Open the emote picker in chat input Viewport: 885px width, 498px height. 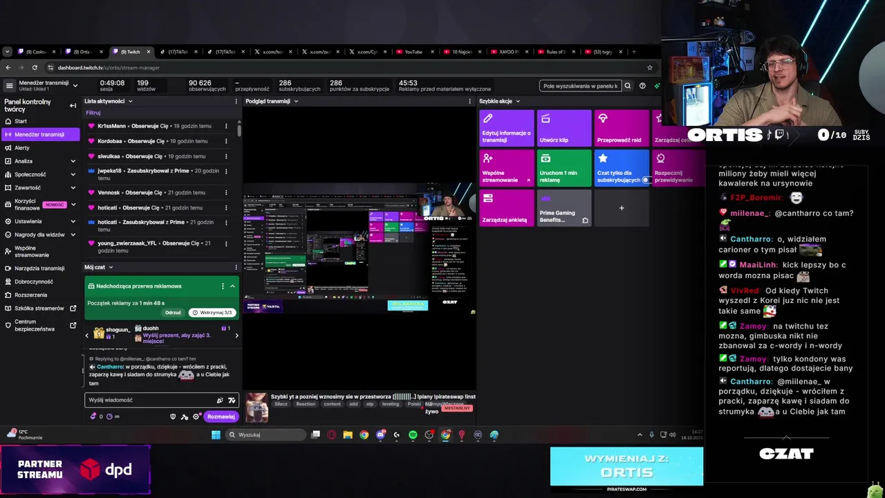point(220,400)
